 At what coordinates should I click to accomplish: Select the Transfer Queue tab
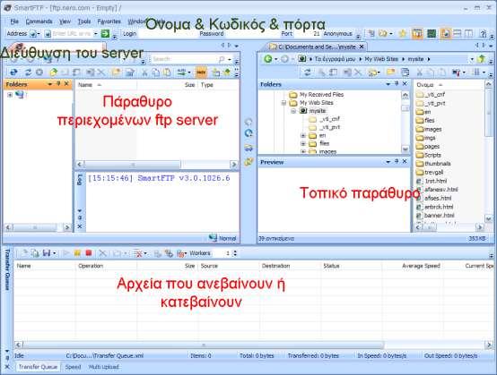click(38, 367)
